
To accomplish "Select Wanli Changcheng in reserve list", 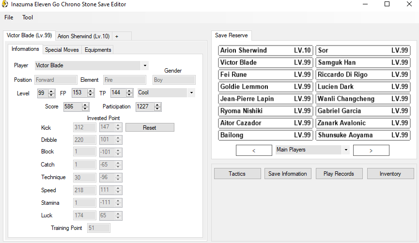I will 363,99.
